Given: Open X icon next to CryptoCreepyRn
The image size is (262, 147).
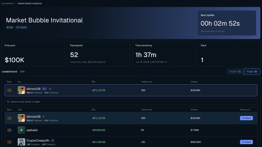Looking at the screenshot, I should pyautogui.click(x=52, y=140).
